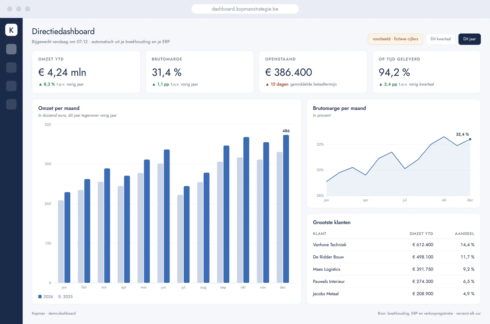Click the 'KLANT' column header

(x=320, y=234)
